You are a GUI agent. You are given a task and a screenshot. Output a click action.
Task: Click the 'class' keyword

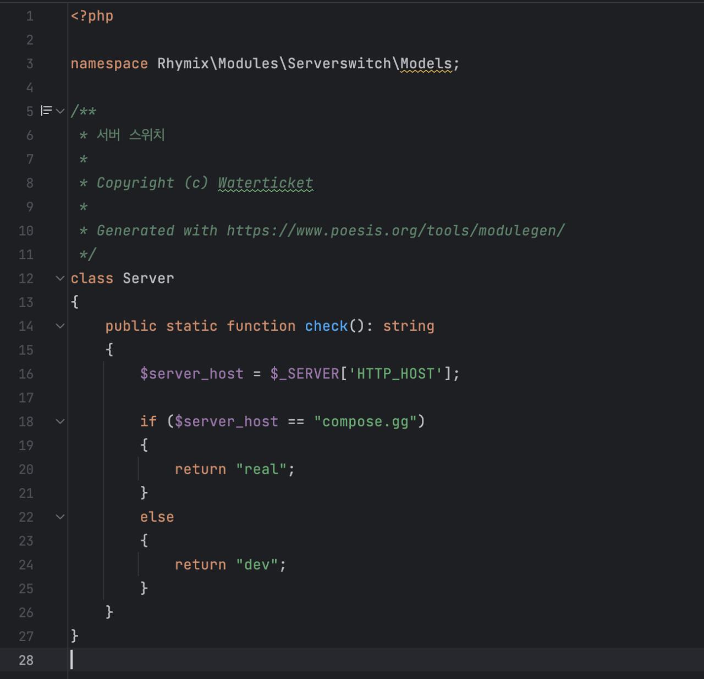92,278
